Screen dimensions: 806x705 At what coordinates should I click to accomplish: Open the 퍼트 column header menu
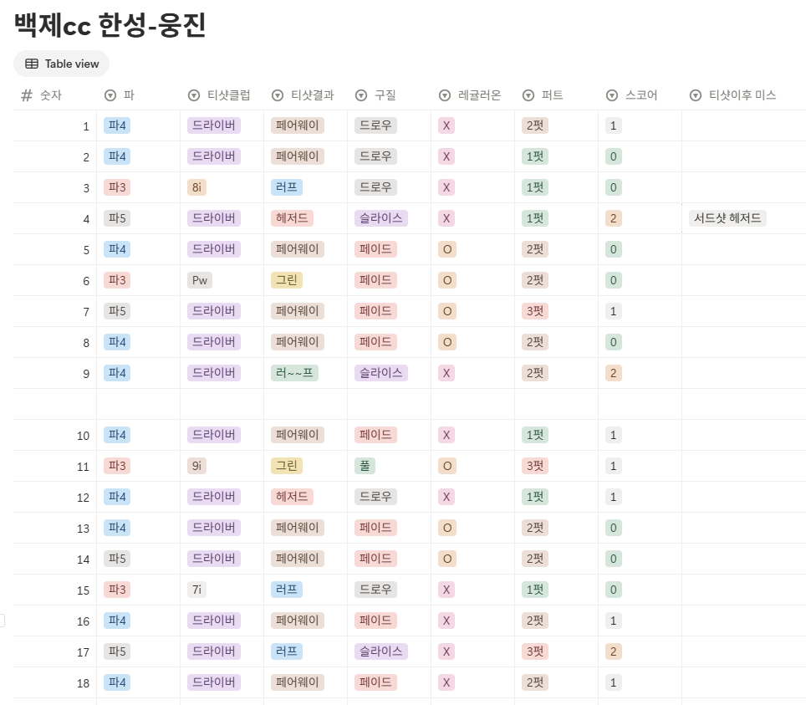[557, 95]
